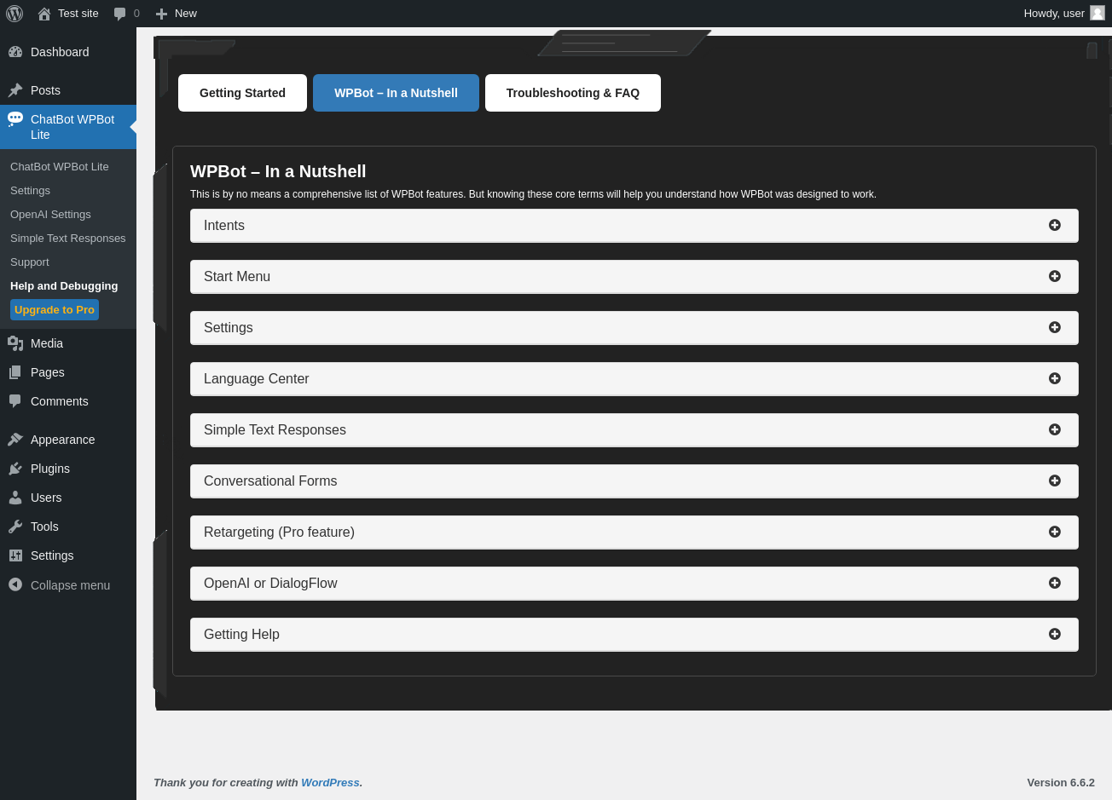
Task: Select the WPBot – In a Nutshell tab
Action: click(x=396, y=93)
